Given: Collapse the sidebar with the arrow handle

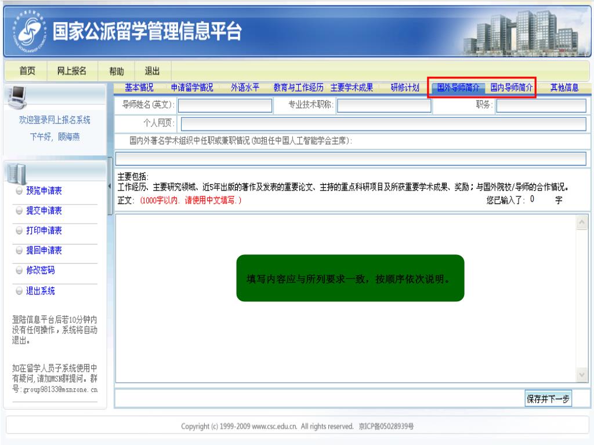Looking at the screenshot, I should point(110,186).
